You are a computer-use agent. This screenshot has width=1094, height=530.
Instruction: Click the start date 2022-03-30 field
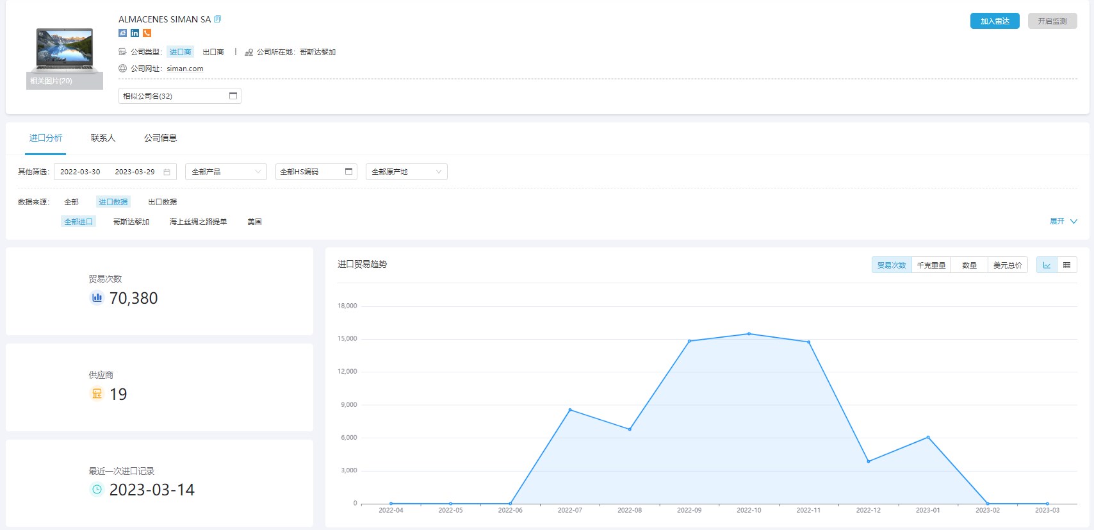[80, 172]
